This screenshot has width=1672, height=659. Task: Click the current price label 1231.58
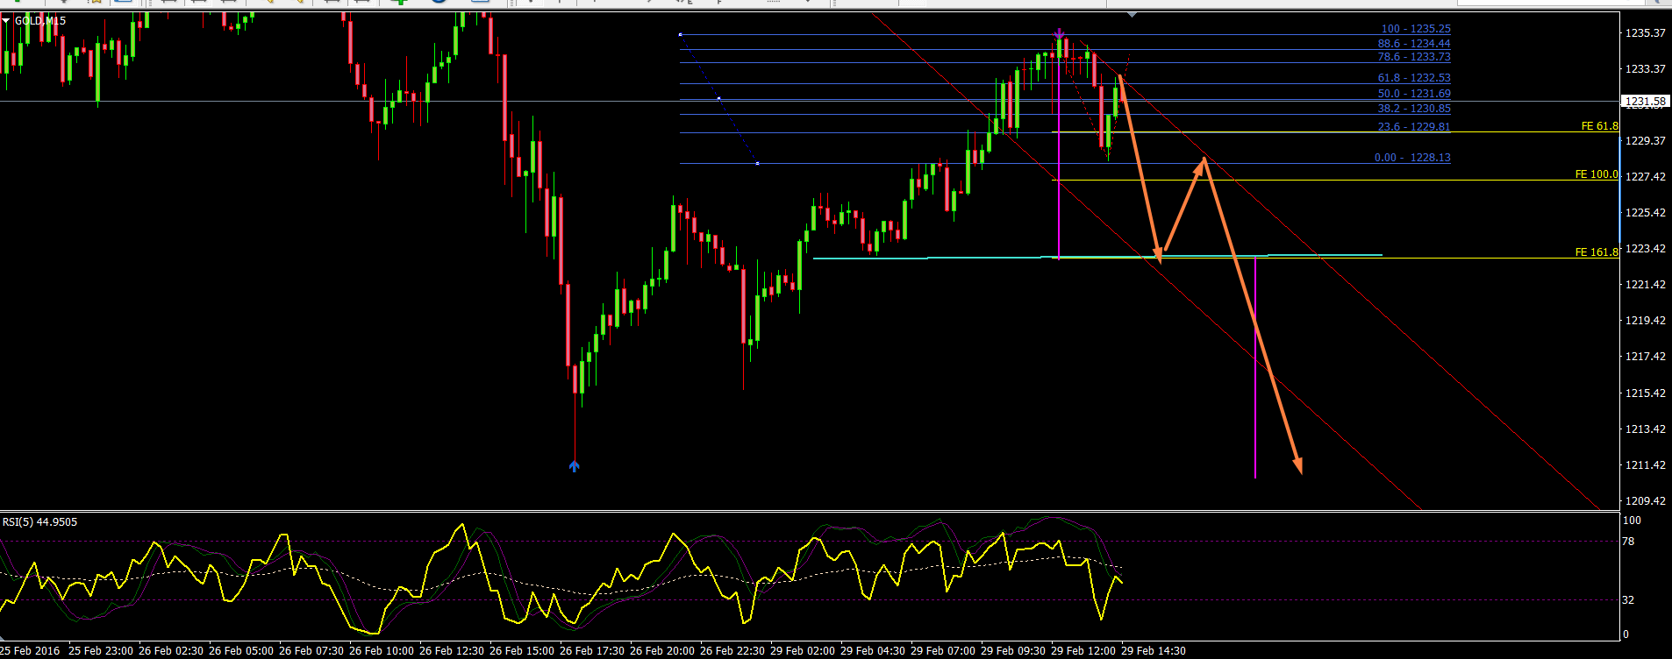(1646, 102)
